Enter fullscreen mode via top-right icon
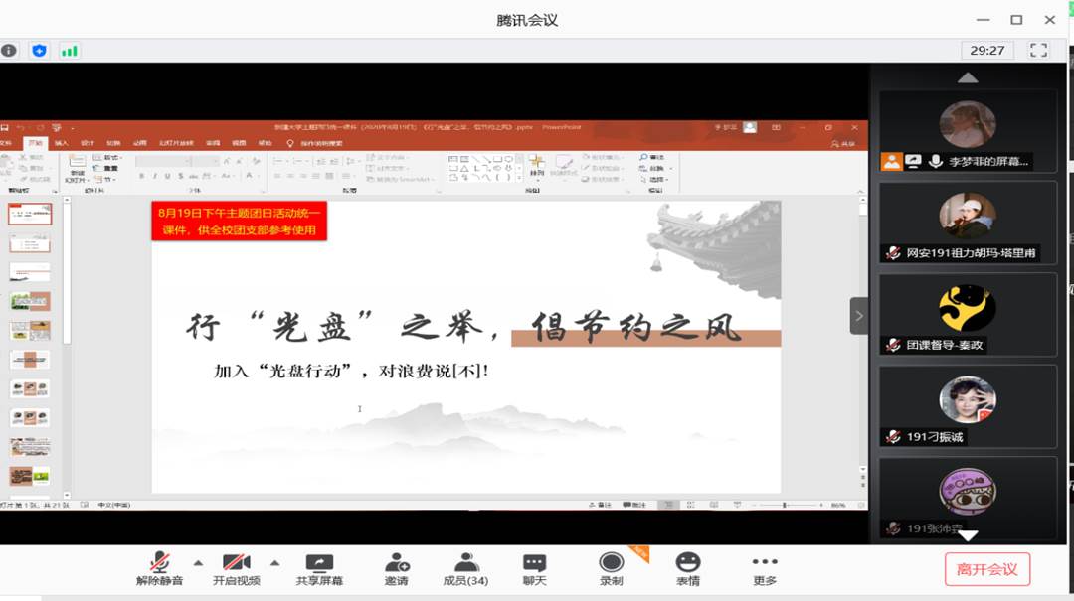 pos(1038,48)
